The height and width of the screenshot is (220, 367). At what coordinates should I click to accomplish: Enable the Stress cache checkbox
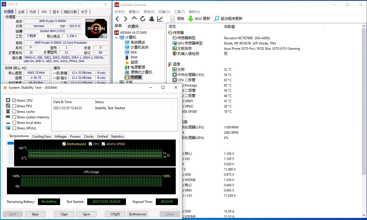14,112
